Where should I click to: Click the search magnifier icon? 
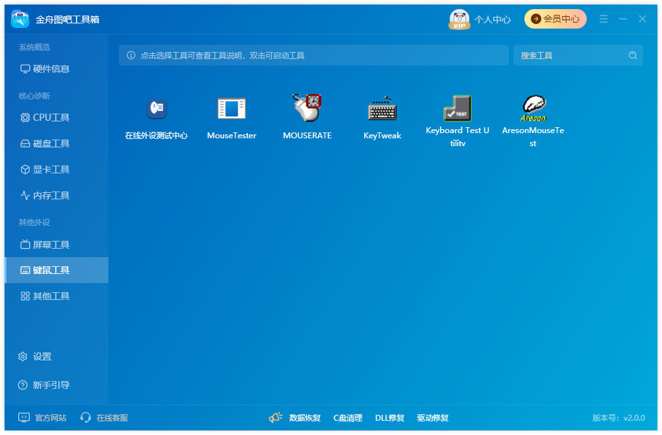pos(632,55)
